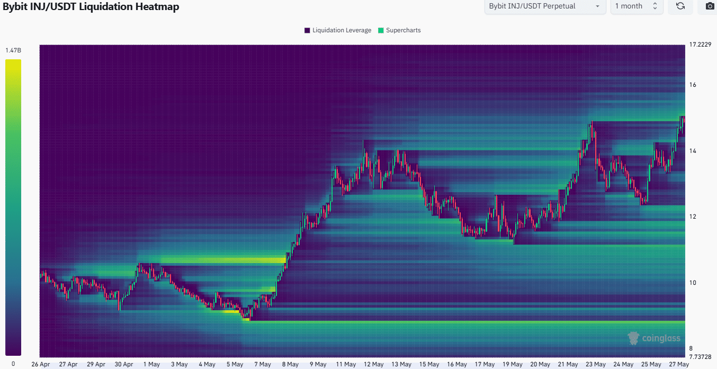Image resolution: width=717 pixels, height=369 pixels.
Task: Toggle the Supercharts legend item
Action: [399, 30]
